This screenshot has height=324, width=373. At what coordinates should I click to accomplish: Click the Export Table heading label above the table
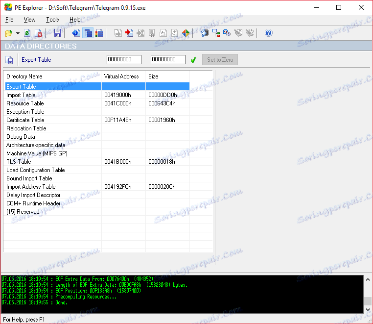coord(36,60)
